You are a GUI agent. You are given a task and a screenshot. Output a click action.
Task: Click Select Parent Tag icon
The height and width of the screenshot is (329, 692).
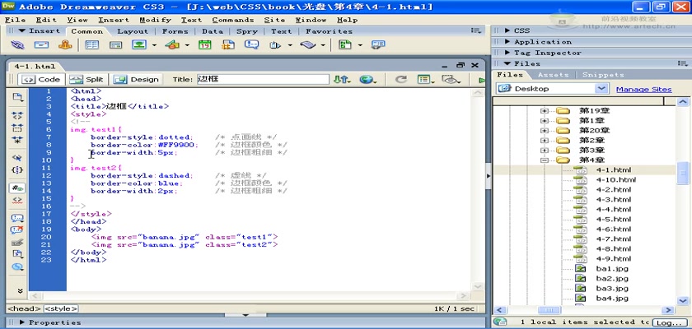(x=17, y=158)
